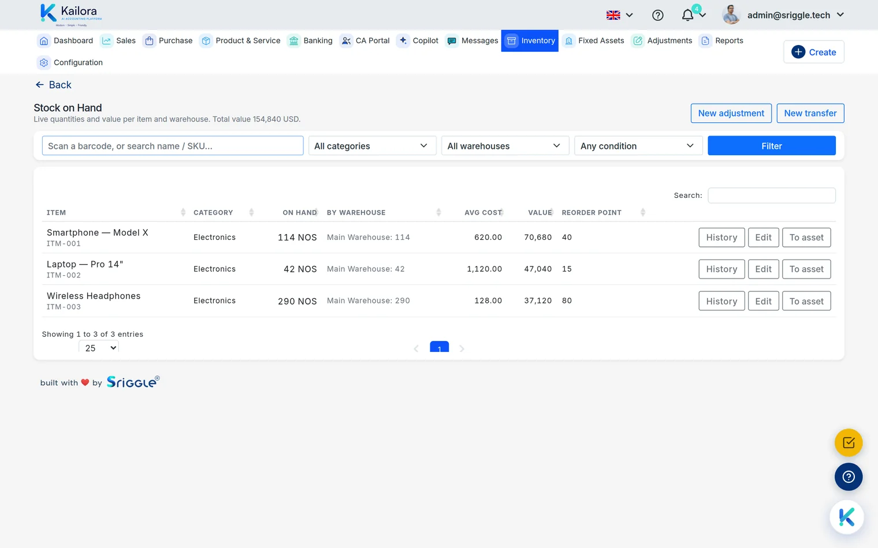Screen dimensions: 878x548
Task: Click the plus icon on Create
Action: tap(798, 52)
